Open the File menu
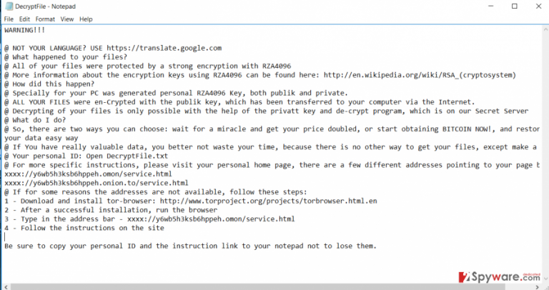This screenshot has width=549, height=290. click(x=9, y=19)
